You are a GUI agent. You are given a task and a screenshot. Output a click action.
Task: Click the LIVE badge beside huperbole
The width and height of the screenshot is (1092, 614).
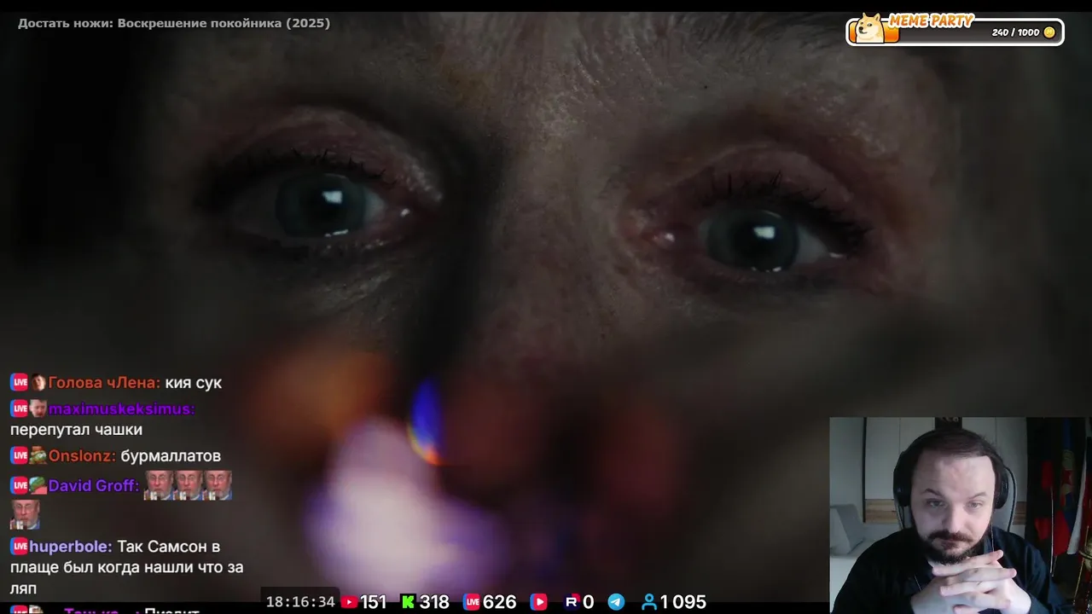coord(19,547)
